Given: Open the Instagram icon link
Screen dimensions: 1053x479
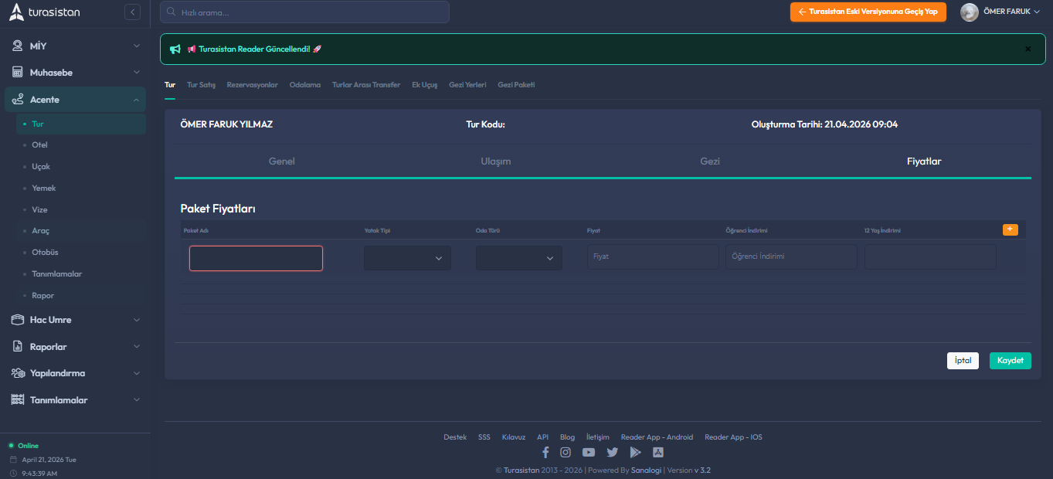Looking at the screenshot, I should click(566, 452).
